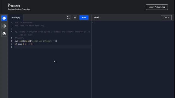Collapse the if block fold arrow on line 7

[13, 44]
